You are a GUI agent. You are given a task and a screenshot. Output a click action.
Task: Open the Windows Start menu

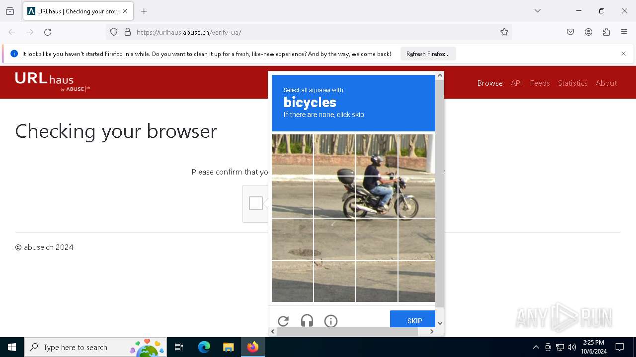coord(12,347)
